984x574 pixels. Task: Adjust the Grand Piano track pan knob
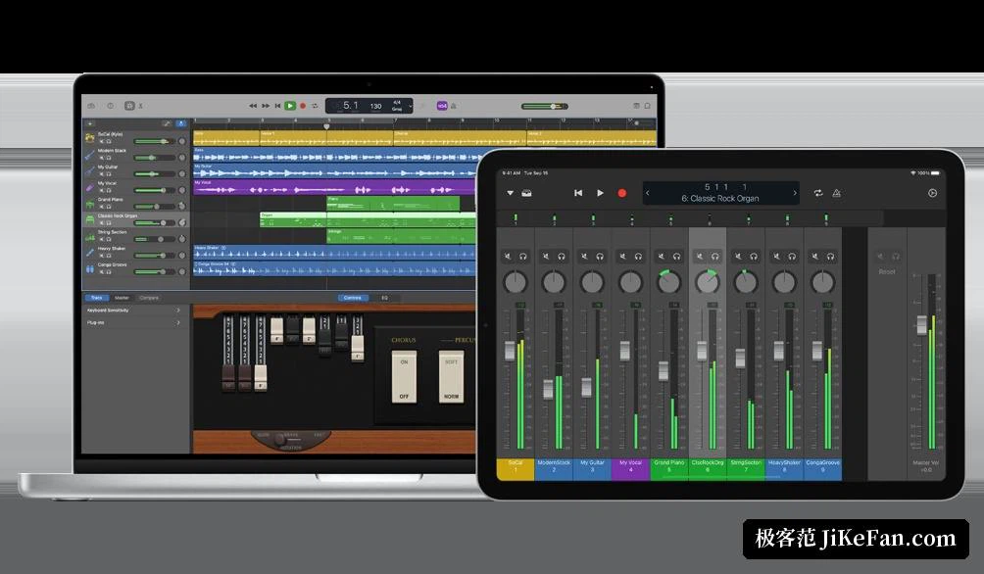tap(182, 207)
